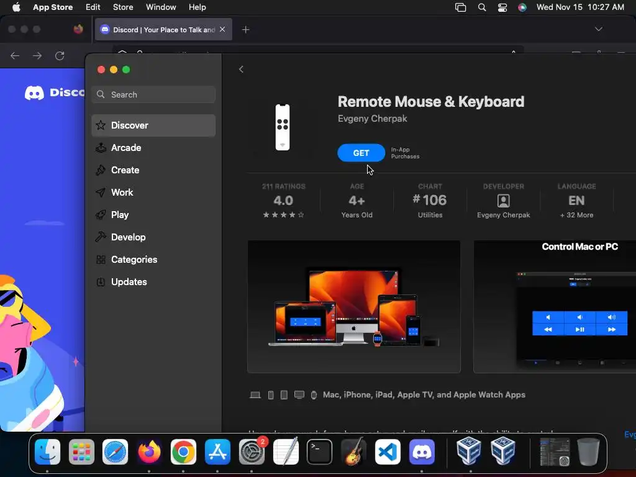Click the Firefox list all tabs chevron
The image size is (636, 477).
[598, 29]
